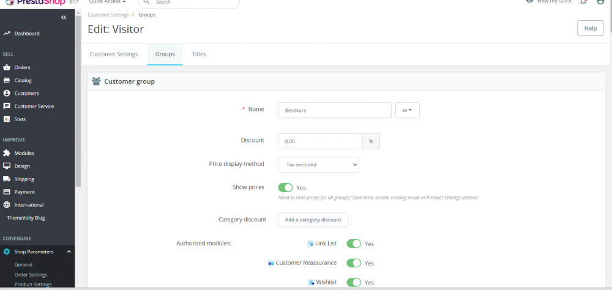This screenshot has width=612, height=290.
Task: Click the Dashboard trend icon
Action: coord(6,34)
